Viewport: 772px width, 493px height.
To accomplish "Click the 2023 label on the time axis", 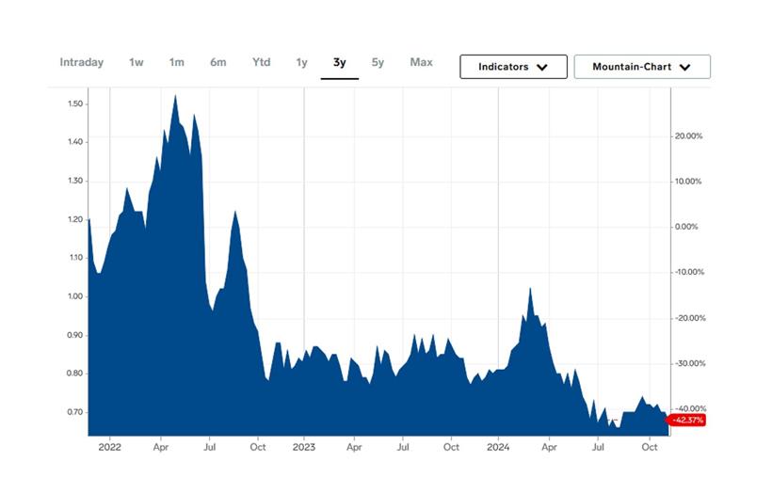I will (304, 448).
